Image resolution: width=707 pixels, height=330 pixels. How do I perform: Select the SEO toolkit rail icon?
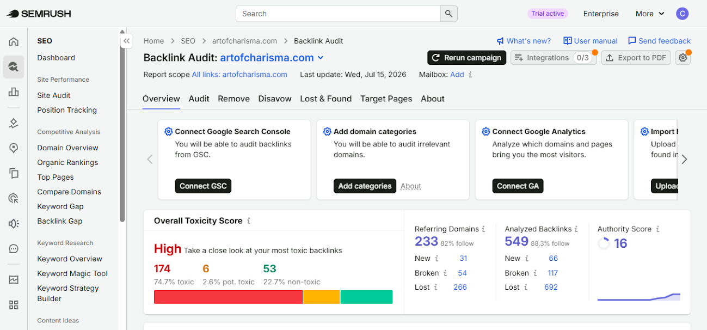point(14,67)
